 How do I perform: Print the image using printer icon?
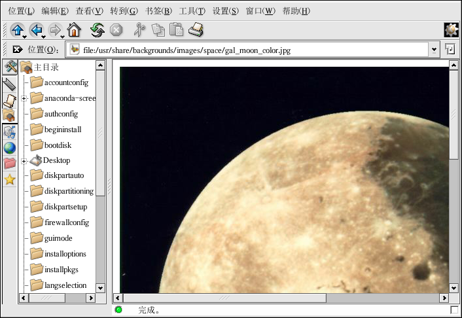click(196, 30)
